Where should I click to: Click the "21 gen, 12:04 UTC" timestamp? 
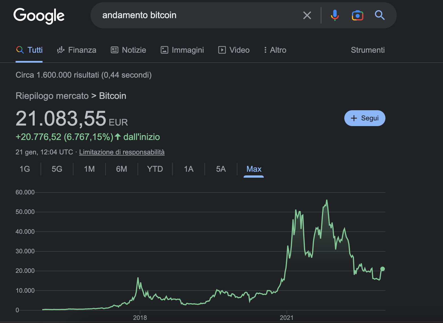pyautogui.click(x=44, y=152)
